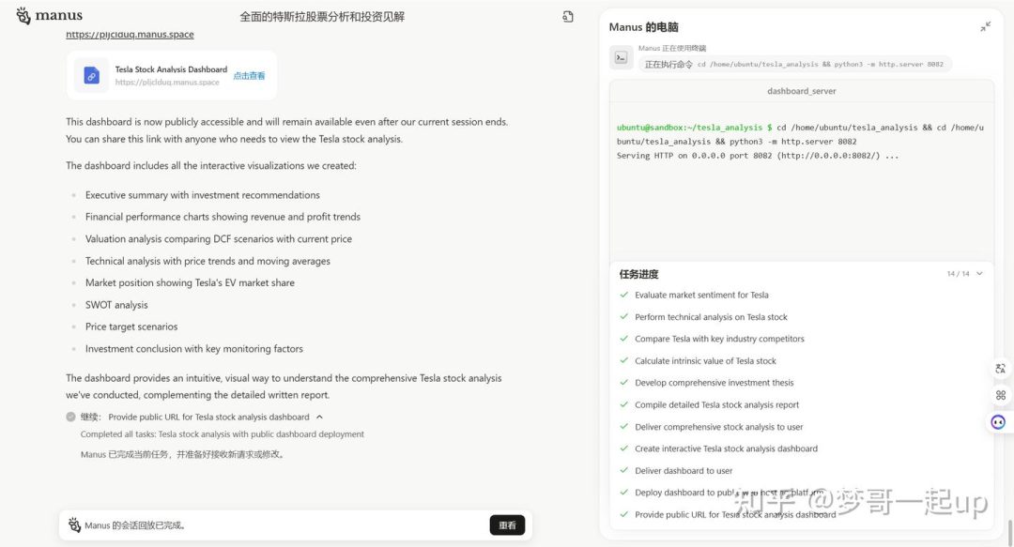Click 'Market position showing Tesla's EV market share' bullet
This screenshot has width=1014, height=547.
[190, 283]
